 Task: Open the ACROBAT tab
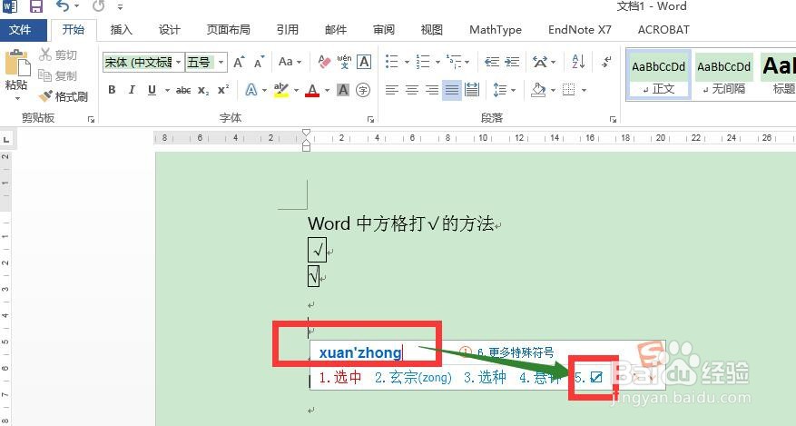[x=663, y=30]
